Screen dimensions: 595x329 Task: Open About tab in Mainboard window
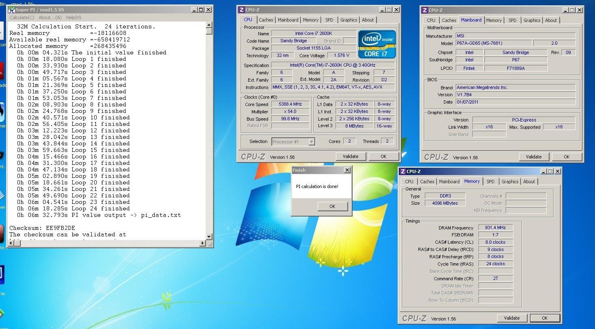(551, 20)
